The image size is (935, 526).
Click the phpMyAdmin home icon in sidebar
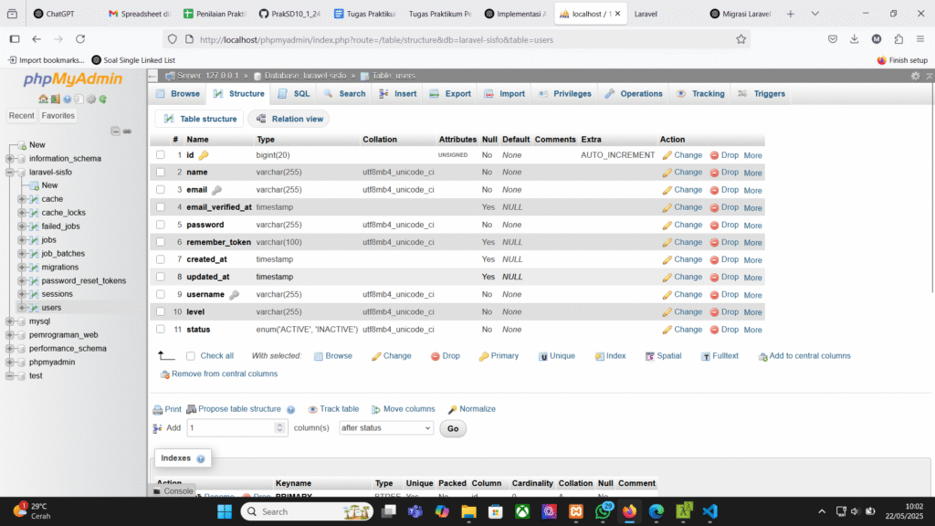[x=43, y=99]
